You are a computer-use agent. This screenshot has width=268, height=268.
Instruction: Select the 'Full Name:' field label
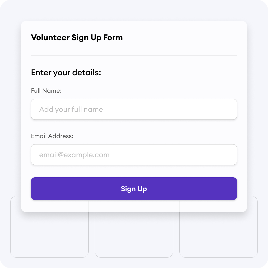tap(46, 91)
